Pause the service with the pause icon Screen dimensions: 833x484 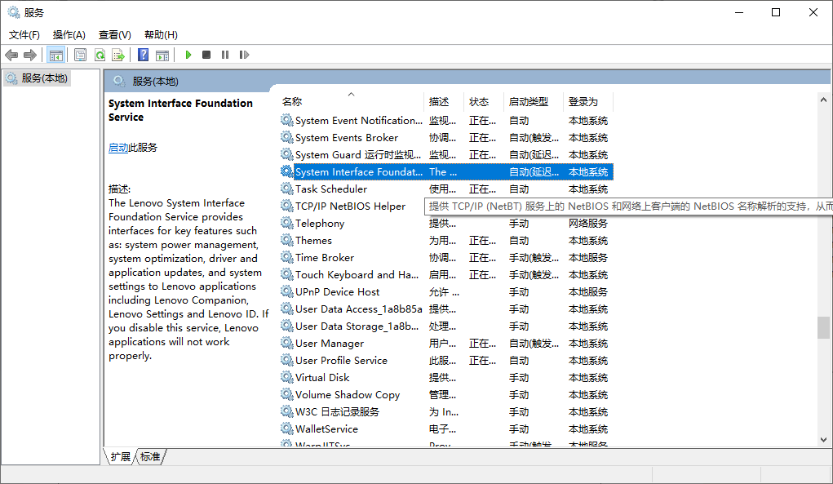point(225,55)
